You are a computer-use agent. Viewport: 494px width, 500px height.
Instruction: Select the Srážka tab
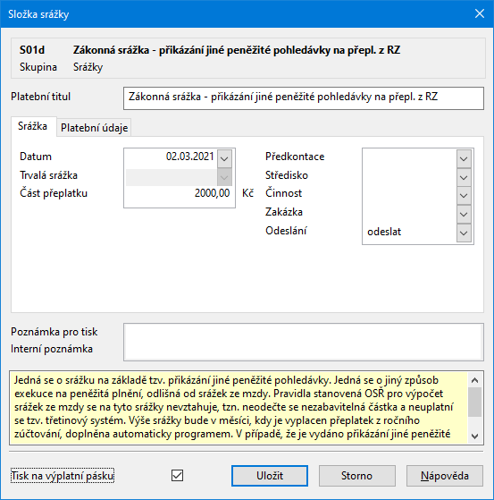[x=33, y=126]
